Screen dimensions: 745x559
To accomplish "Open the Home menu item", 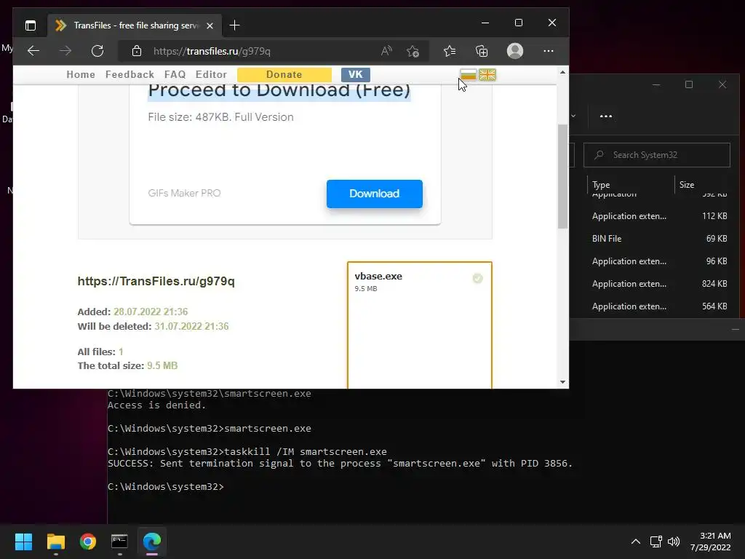I will [81, 75].
